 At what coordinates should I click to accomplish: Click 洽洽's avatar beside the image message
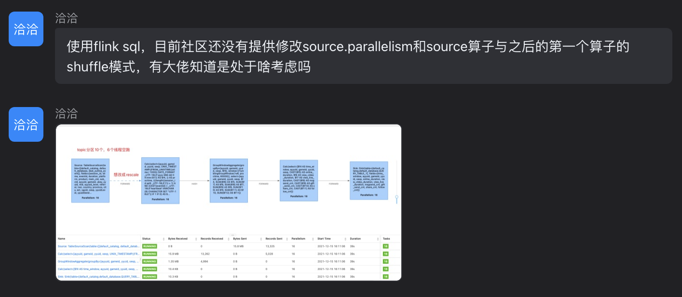pos(26,124)
